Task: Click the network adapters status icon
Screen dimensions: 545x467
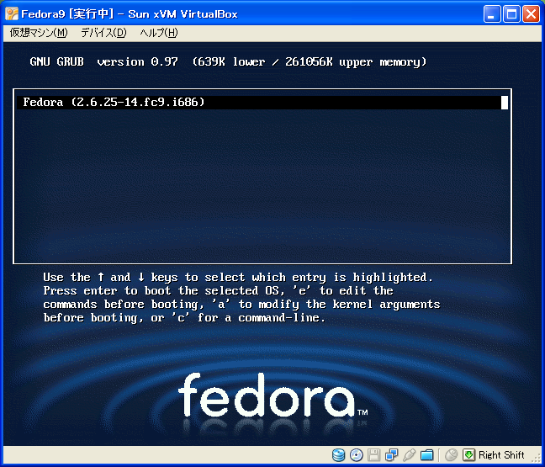Action: pyautogui.click(x=392, y=454)
